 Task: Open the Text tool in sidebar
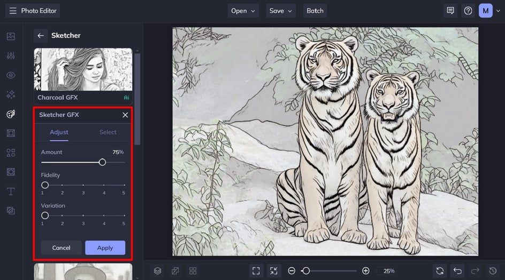pyautogui.click(x=11, y=191)
